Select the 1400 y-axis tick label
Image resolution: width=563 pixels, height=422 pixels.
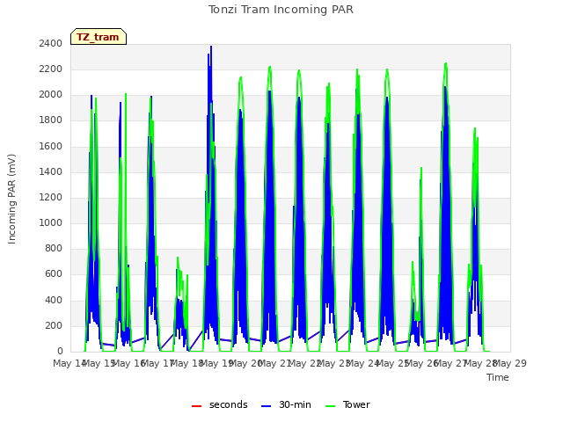pyautogui.click(x=51, y=171)
